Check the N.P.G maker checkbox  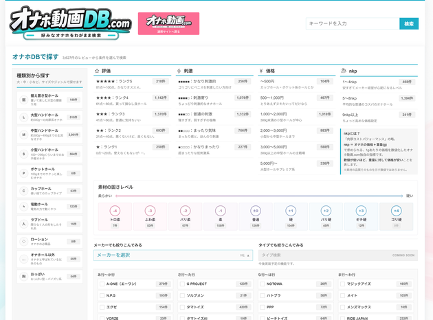coord(102,295)
